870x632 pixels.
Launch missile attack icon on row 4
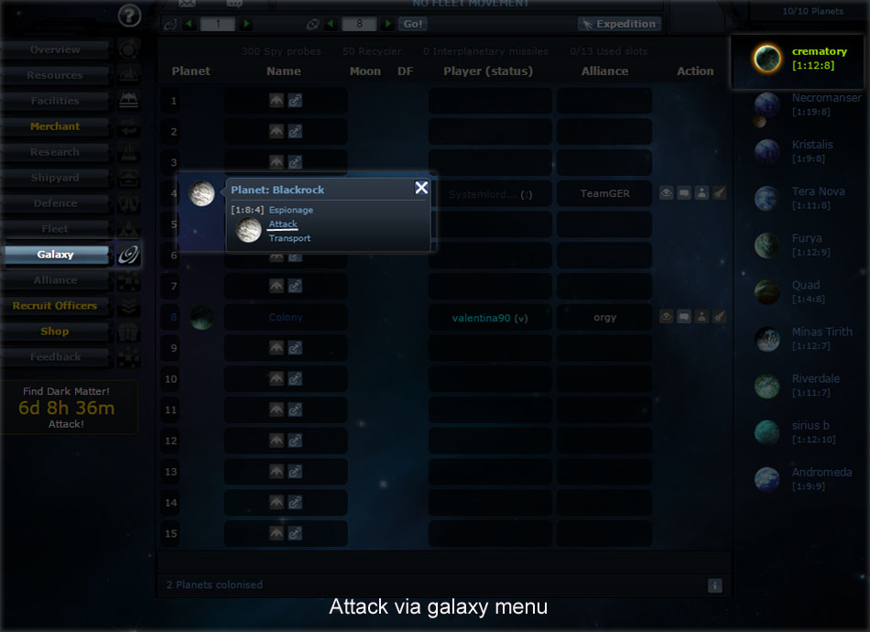pyautogui.click(x=720, y=192)
